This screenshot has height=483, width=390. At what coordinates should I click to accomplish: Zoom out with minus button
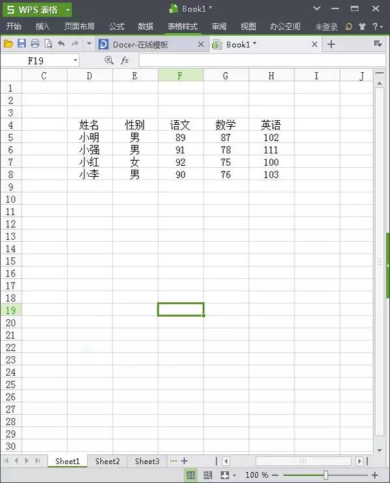(x=275, y=475)
